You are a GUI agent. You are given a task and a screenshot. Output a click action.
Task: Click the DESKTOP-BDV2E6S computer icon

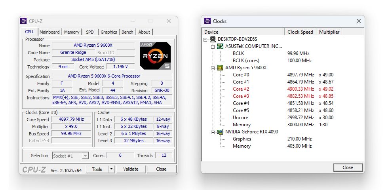pyautogui.click(x=213, y=39)
